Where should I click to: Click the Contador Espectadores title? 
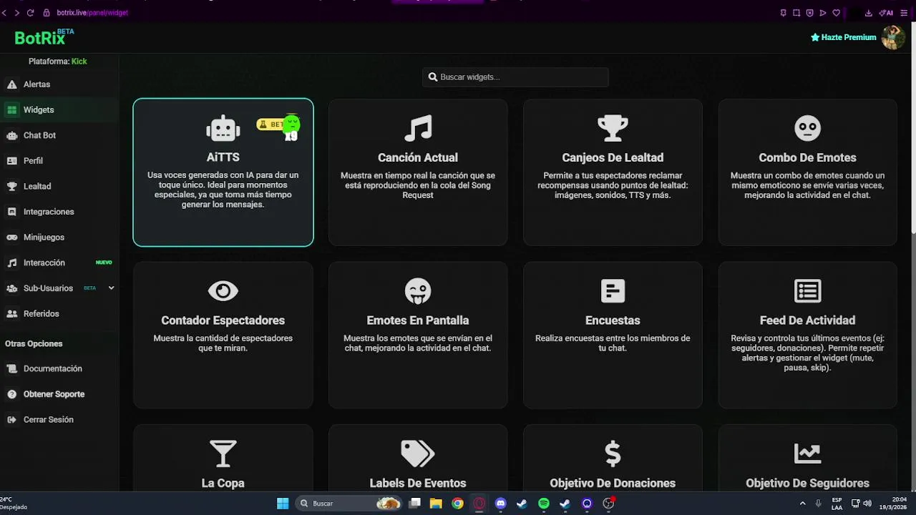point(223,320)
